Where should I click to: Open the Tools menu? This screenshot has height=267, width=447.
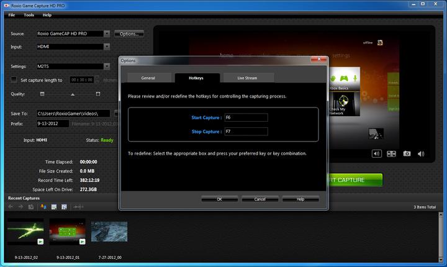pos(29,15)
